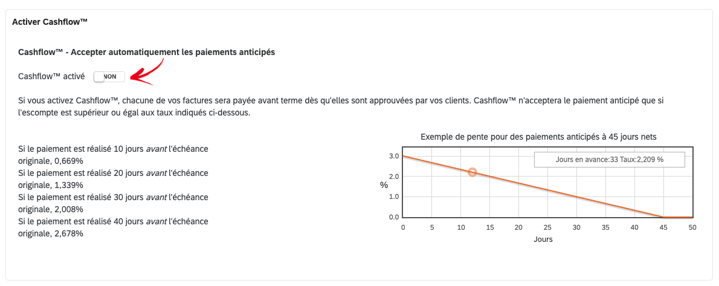Click the orange circle marker on the graph
Screen dimensions: 719x286
point(472,172)
